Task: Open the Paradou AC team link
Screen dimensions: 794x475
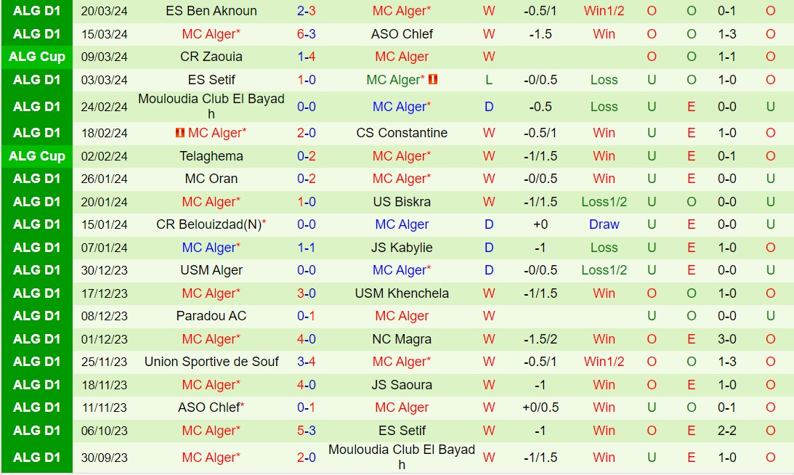Action: click(x=211, y=316)
